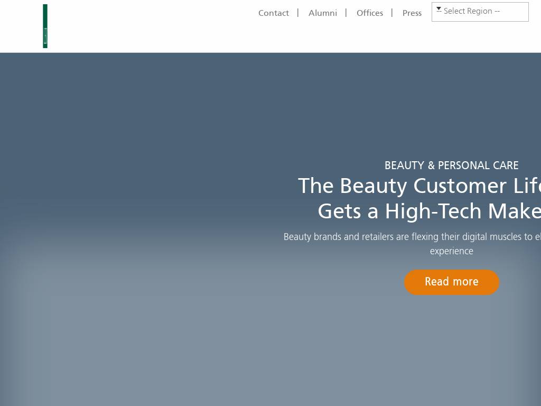
Task: Click the divider between Contact and Alumni
Action: click(298, 13)
